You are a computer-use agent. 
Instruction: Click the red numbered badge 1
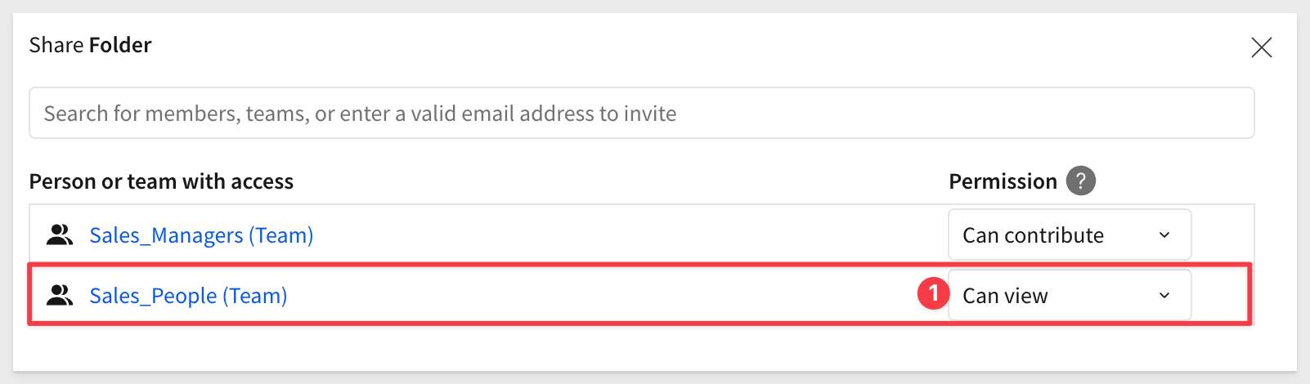click(933, 294)
